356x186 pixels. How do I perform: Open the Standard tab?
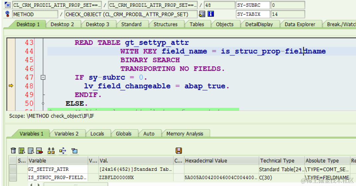[131, 25]
